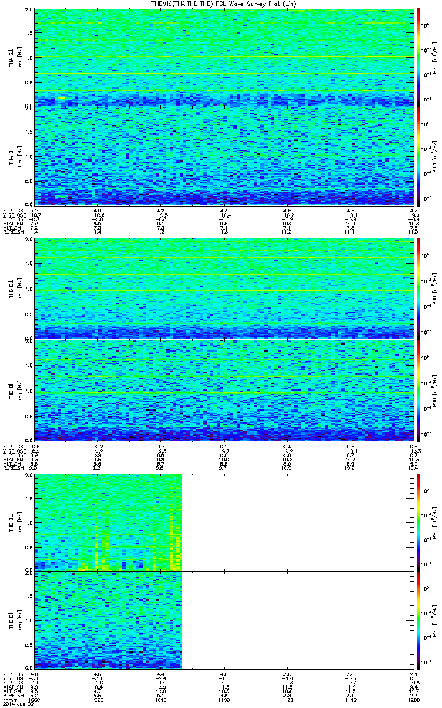Click the 1200 time label on bottom axis
442x708 pixels.
click(413, 699)
